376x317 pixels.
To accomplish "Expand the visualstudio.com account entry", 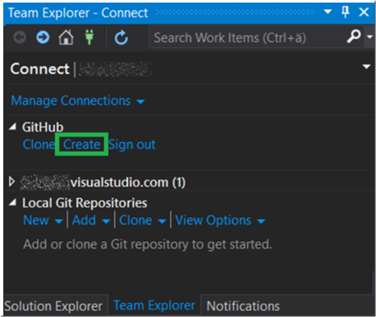I will click(x=12, y=182).
